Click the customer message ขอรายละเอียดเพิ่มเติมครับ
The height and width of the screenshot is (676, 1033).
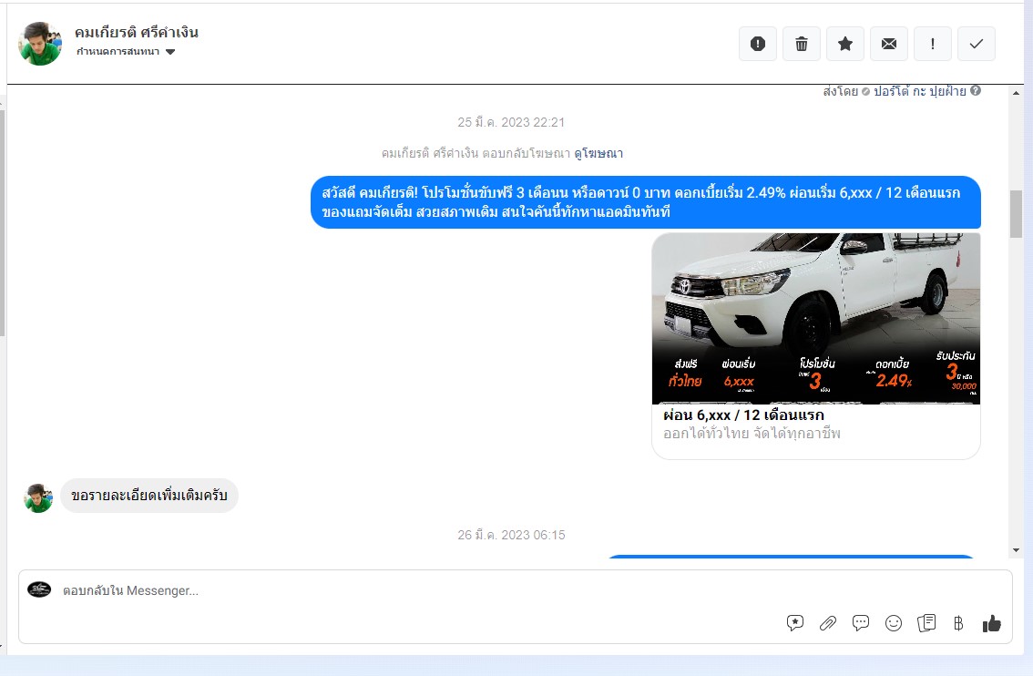[149, 496]
